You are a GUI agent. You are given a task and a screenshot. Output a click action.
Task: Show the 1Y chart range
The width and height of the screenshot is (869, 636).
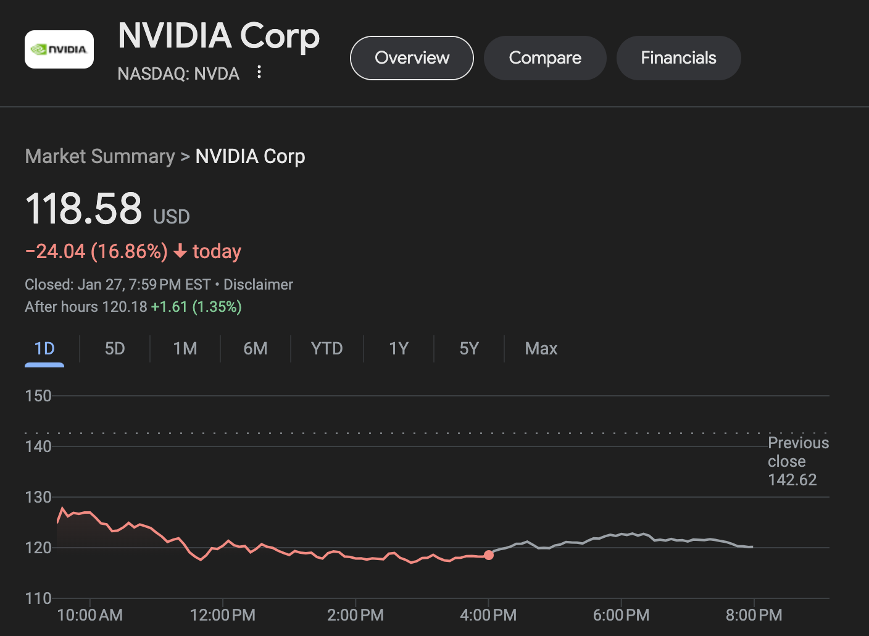[399, 349]
